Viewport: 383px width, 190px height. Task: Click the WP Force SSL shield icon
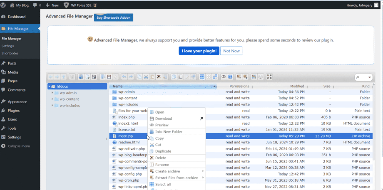pos(67,5)
